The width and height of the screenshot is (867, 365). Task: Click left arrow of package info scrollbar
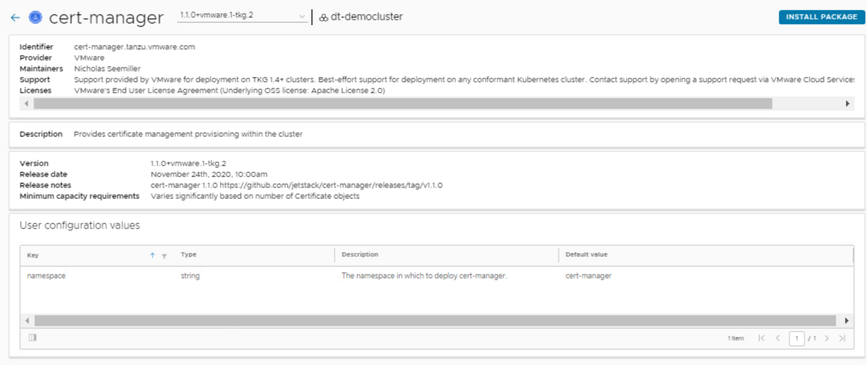26,103
